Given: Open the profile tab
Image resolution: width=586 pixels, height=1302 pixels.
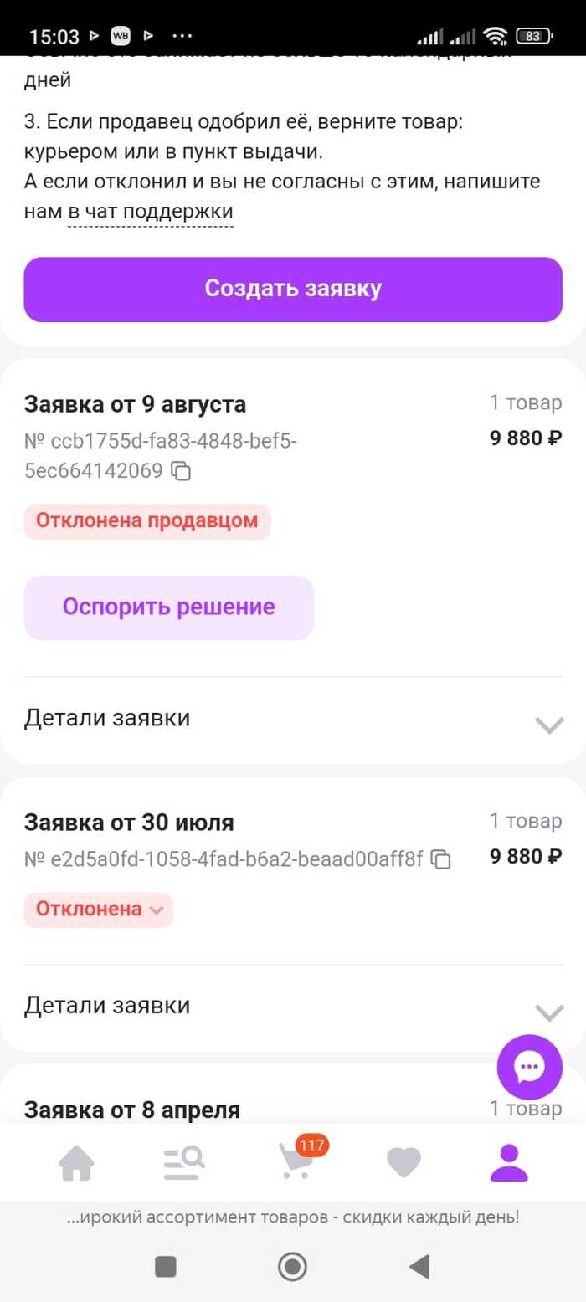Looking at the screenshot, I should tap(509, 1163).
